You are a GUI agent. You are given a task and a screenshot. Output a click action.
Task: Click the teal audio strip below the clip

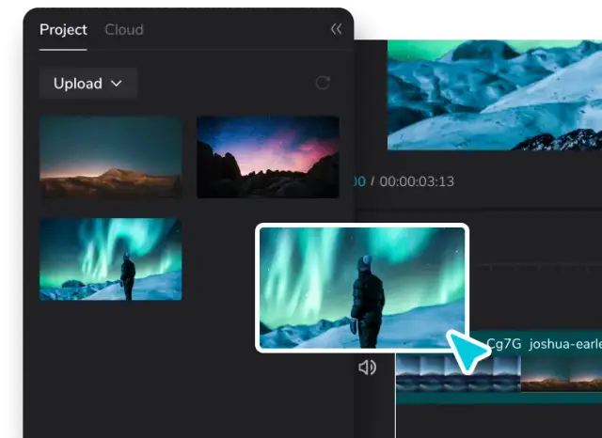pyautogui.click(x=499, y=398)
